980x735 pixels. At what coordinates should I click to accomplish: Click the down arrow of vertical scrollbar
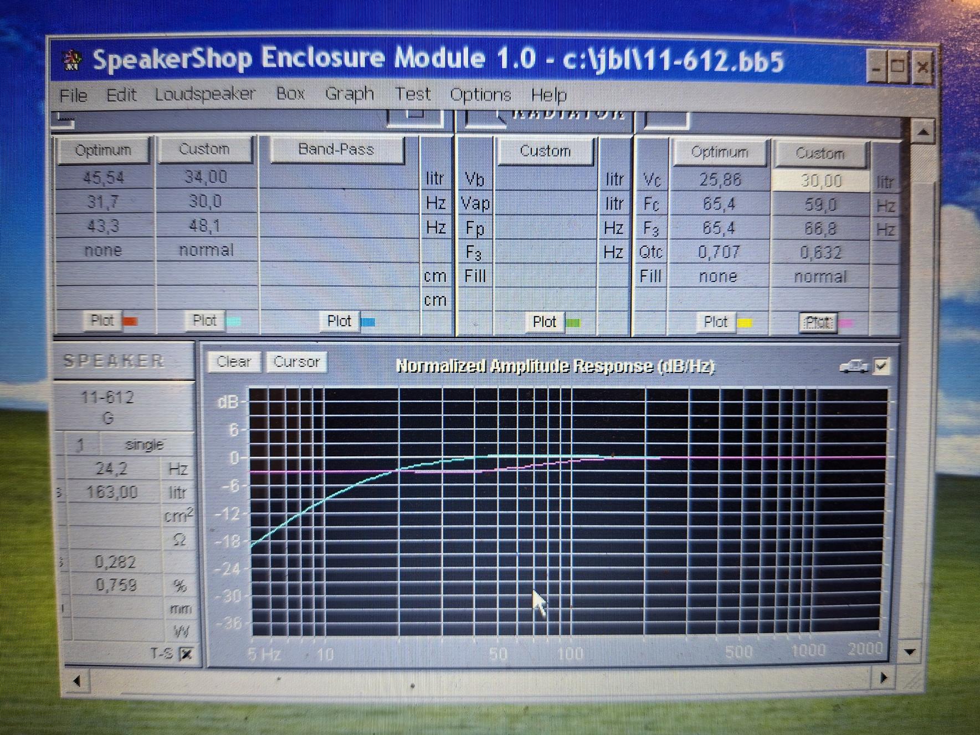909,652
